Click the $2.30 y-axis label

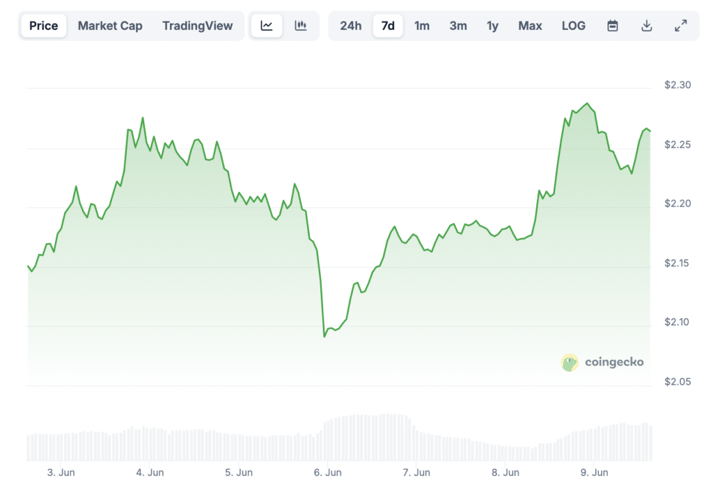[677, 85]
